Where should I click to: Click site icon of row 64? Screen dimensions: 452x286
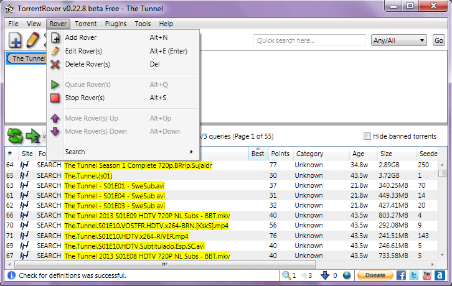pyautogui.click(x=24, y=165)
